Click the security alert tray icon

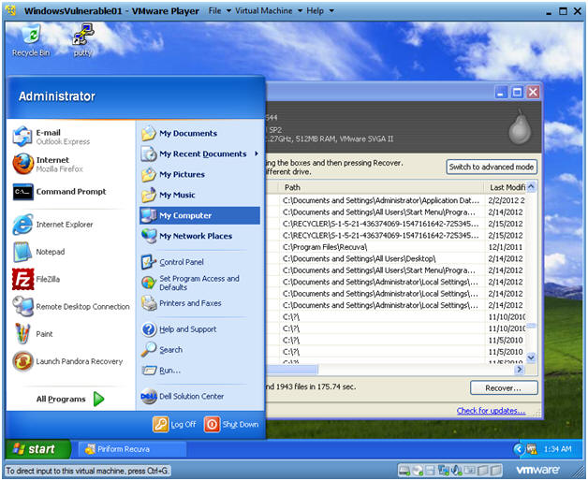tap(532, 449)
